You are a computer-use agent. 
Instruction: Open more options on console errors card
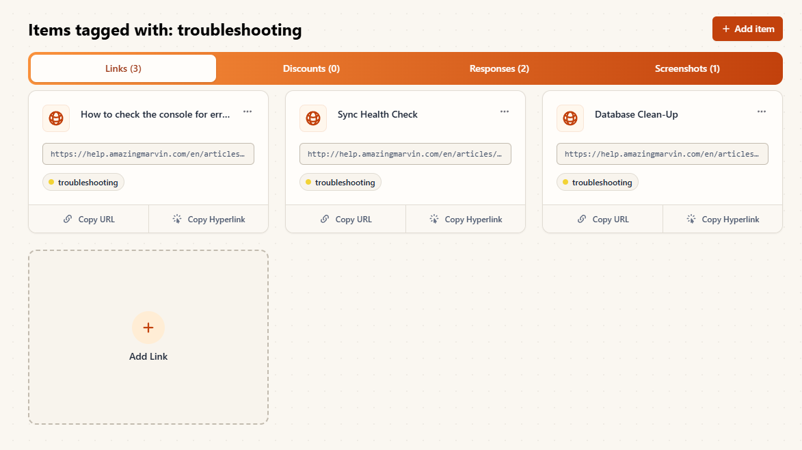point(248,111)
